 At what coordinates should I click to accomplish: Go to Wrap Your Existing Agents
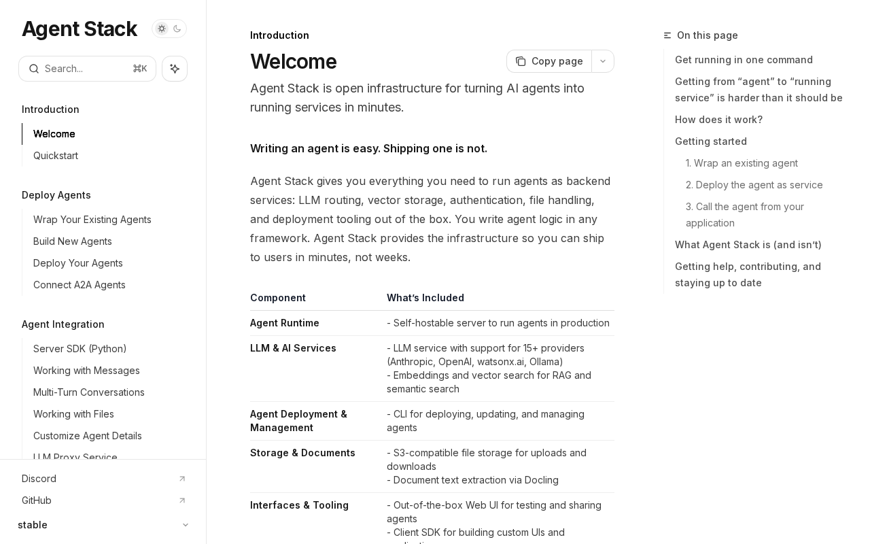(x=92, y=220)
